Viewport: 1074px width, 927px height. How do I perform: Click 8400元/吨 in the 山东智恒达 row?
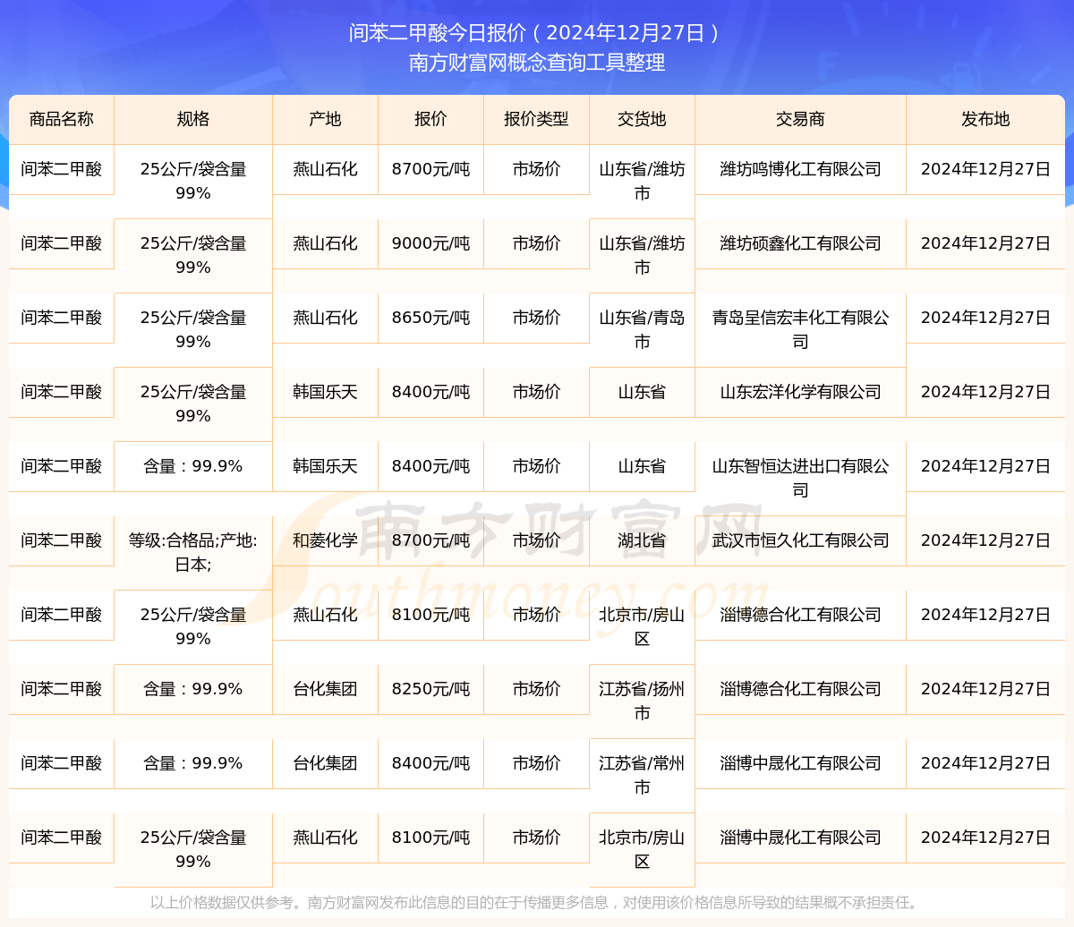430,466
